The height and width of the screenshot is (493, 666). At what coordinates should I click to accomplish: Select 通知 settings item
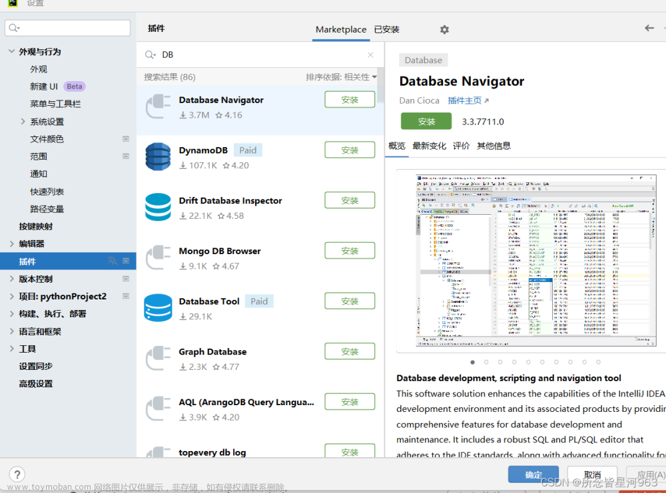tap(39, 174)
